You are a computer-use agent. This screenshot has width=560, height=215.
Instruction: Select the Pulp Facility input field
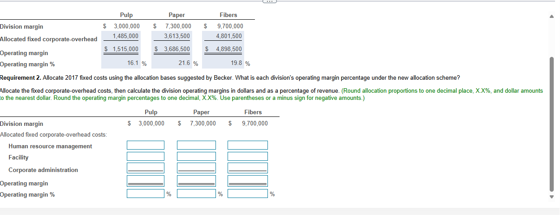click(x=146, y=156)
